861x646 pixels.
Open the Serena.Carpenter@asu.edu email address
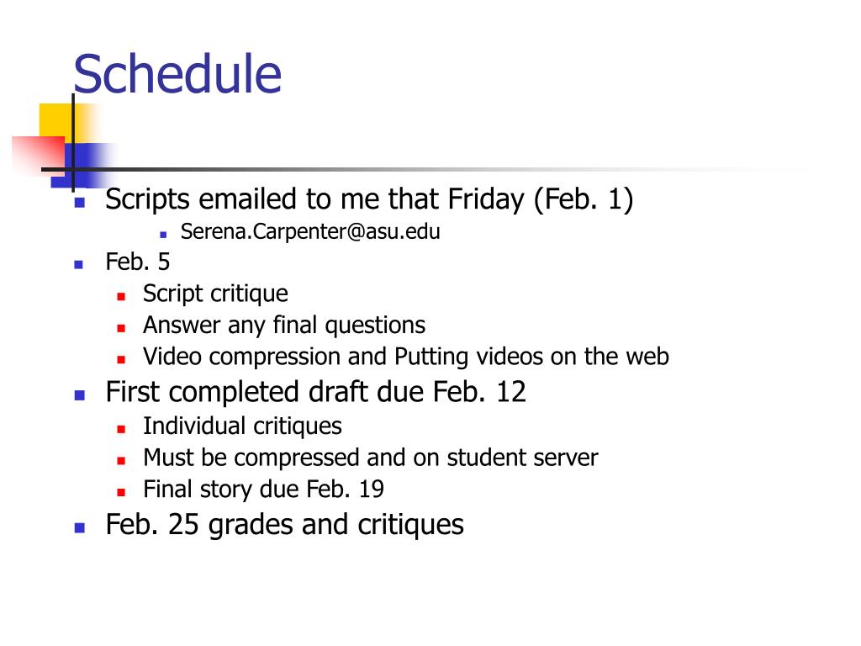pyautogui.click(x=310, y=232)
